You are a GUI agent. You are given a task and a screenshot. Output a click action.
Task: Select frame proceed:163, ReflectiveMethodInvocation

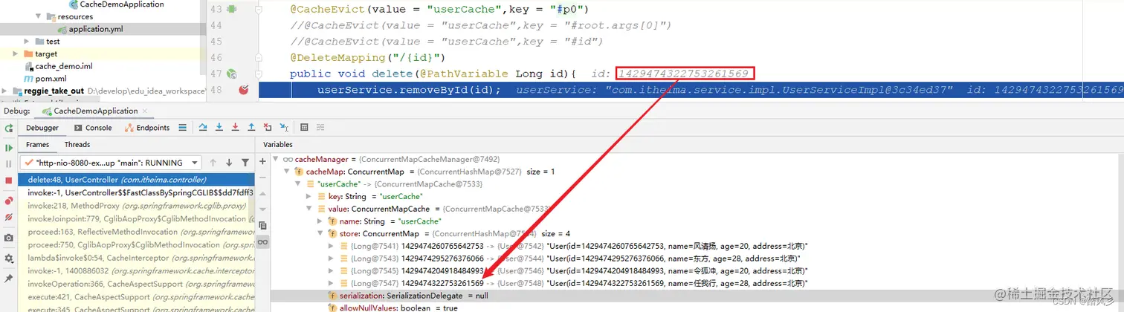[138, 231]
